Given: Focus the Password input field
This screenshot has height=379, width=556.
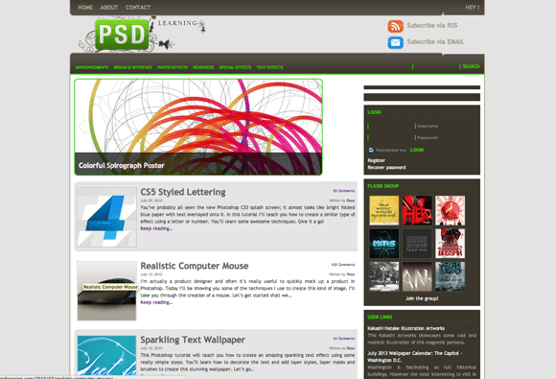Looking at the screenshot, I should (391, 137).
